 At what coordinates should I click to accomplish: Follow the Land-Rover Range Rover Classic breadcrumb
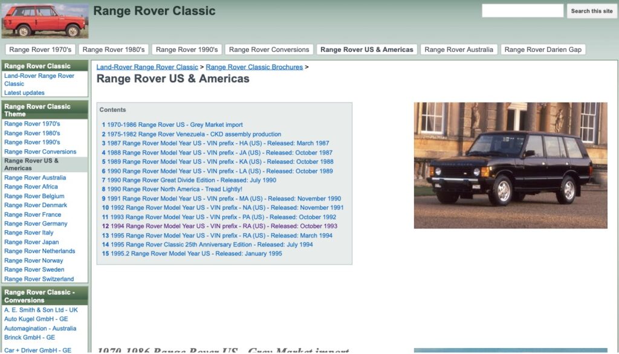coord(145,66)
